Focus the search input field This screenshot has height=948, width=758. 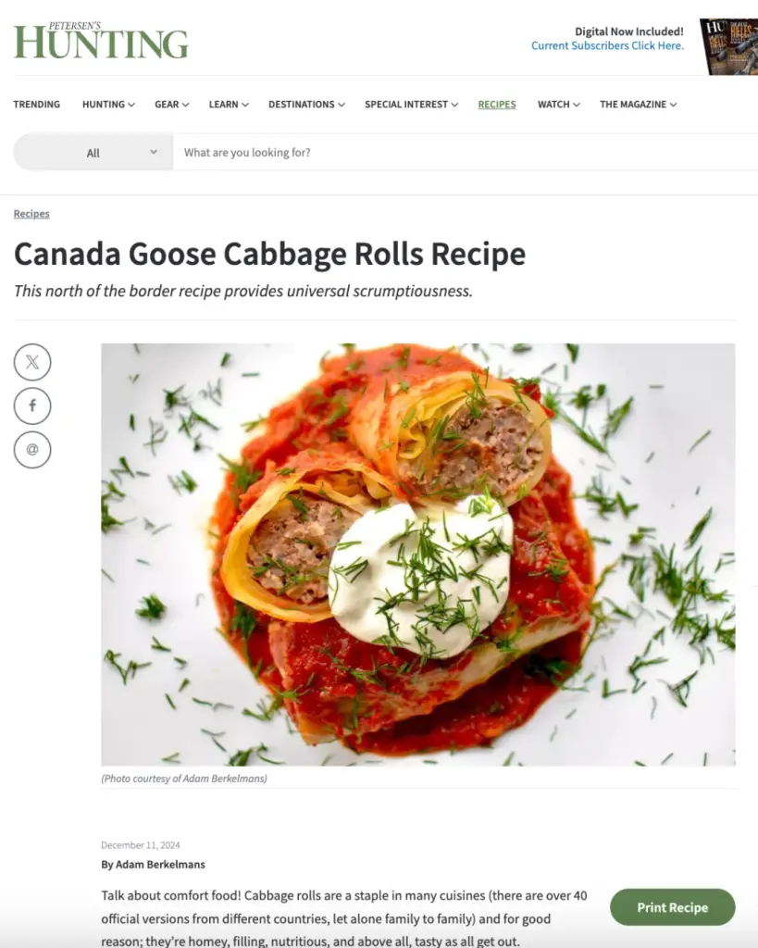point(466,153)
